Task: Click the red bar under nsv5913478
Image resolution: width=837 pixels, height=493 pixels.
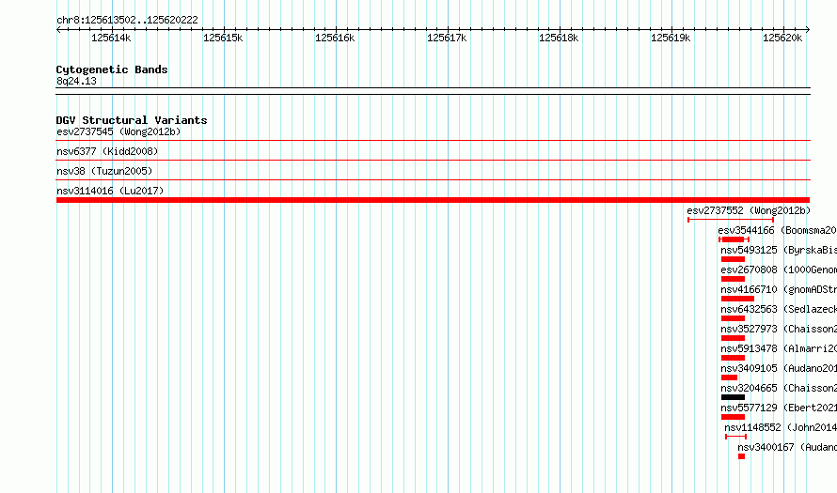Action: pyautogui.click(x=733, y=358)
